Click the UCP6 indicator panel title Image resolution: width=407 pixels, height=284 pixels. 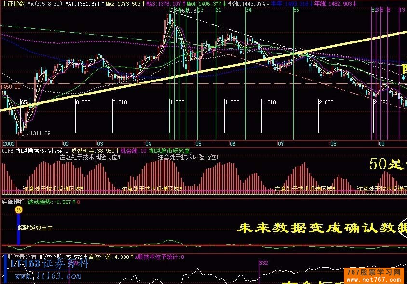coord(7,151)
